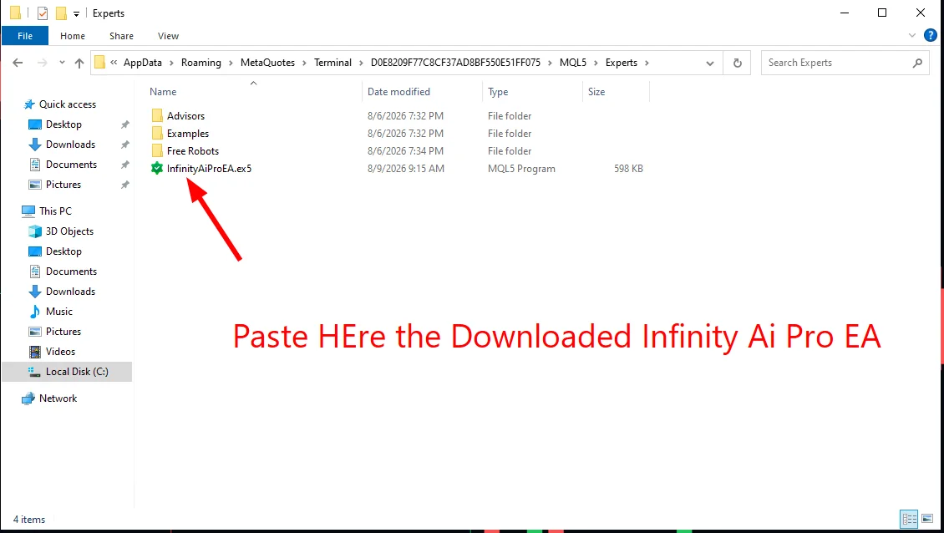
Task: Expand chevron after Terminal in path
Action: coord(361,63)
